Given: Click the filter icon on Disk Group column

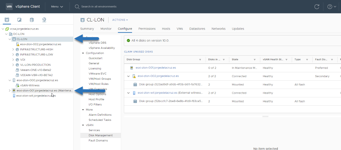Looking at the screenshot, I should (x=200, y=59).
